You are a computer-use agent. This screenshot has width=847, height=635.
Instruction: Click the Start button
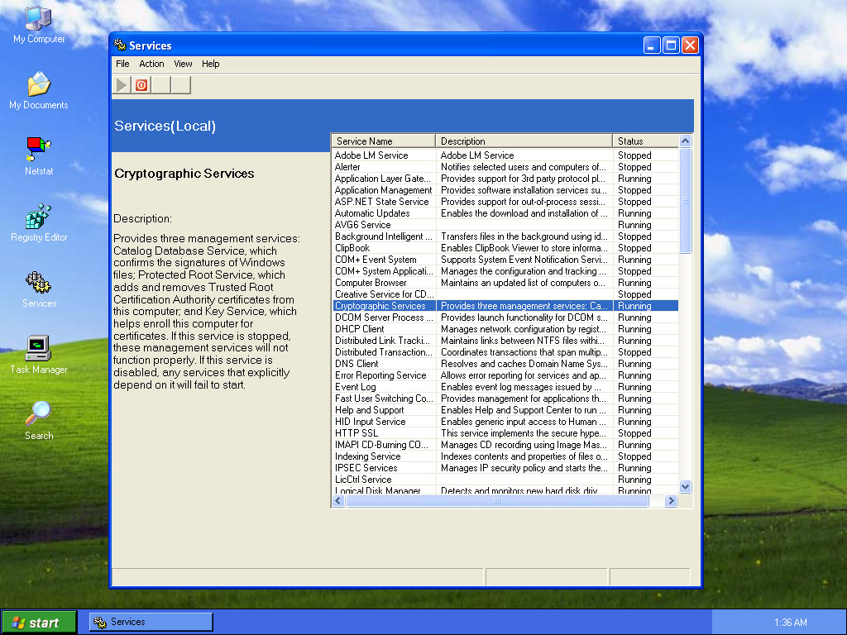[x=39, y=623]
